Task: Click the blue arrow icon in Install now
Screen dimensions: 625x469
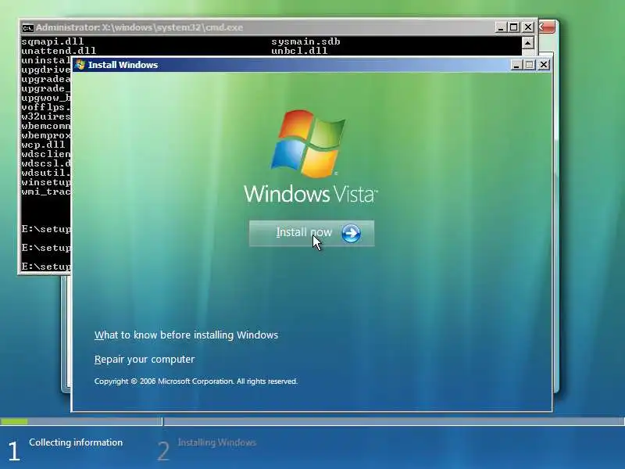Action: pyautogui.click(x=351, y=233)
